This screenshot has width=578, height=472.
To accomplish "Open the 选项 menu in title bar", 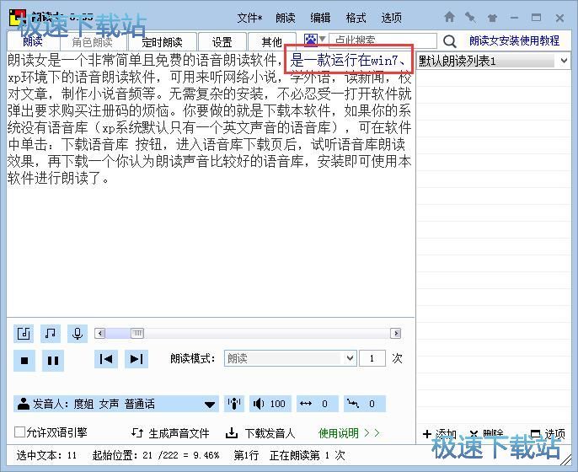I will (392, 18).
